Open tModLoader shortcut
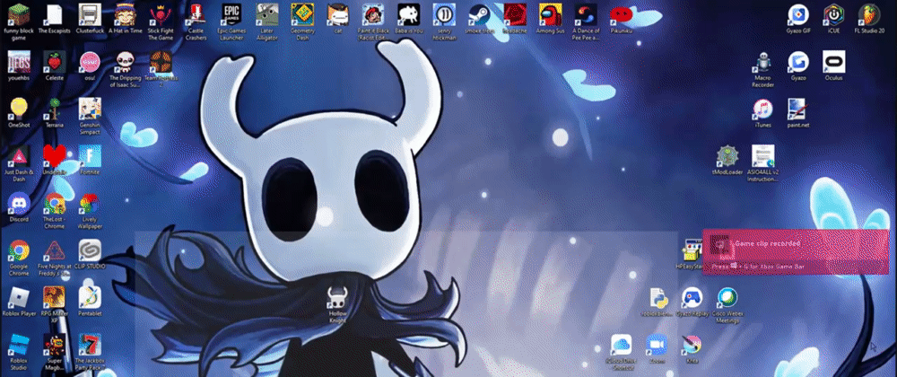The height and width of the screenshot is (377, 897). 727,161
